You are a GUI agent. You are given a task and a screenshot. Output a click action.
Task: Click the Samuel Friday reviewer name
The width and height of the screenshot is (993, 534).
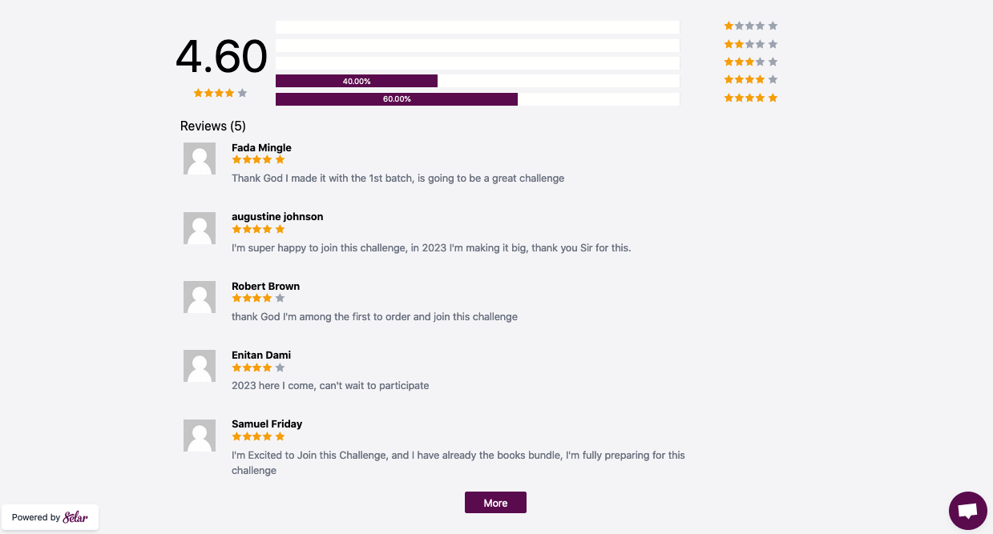click(267, 424)
